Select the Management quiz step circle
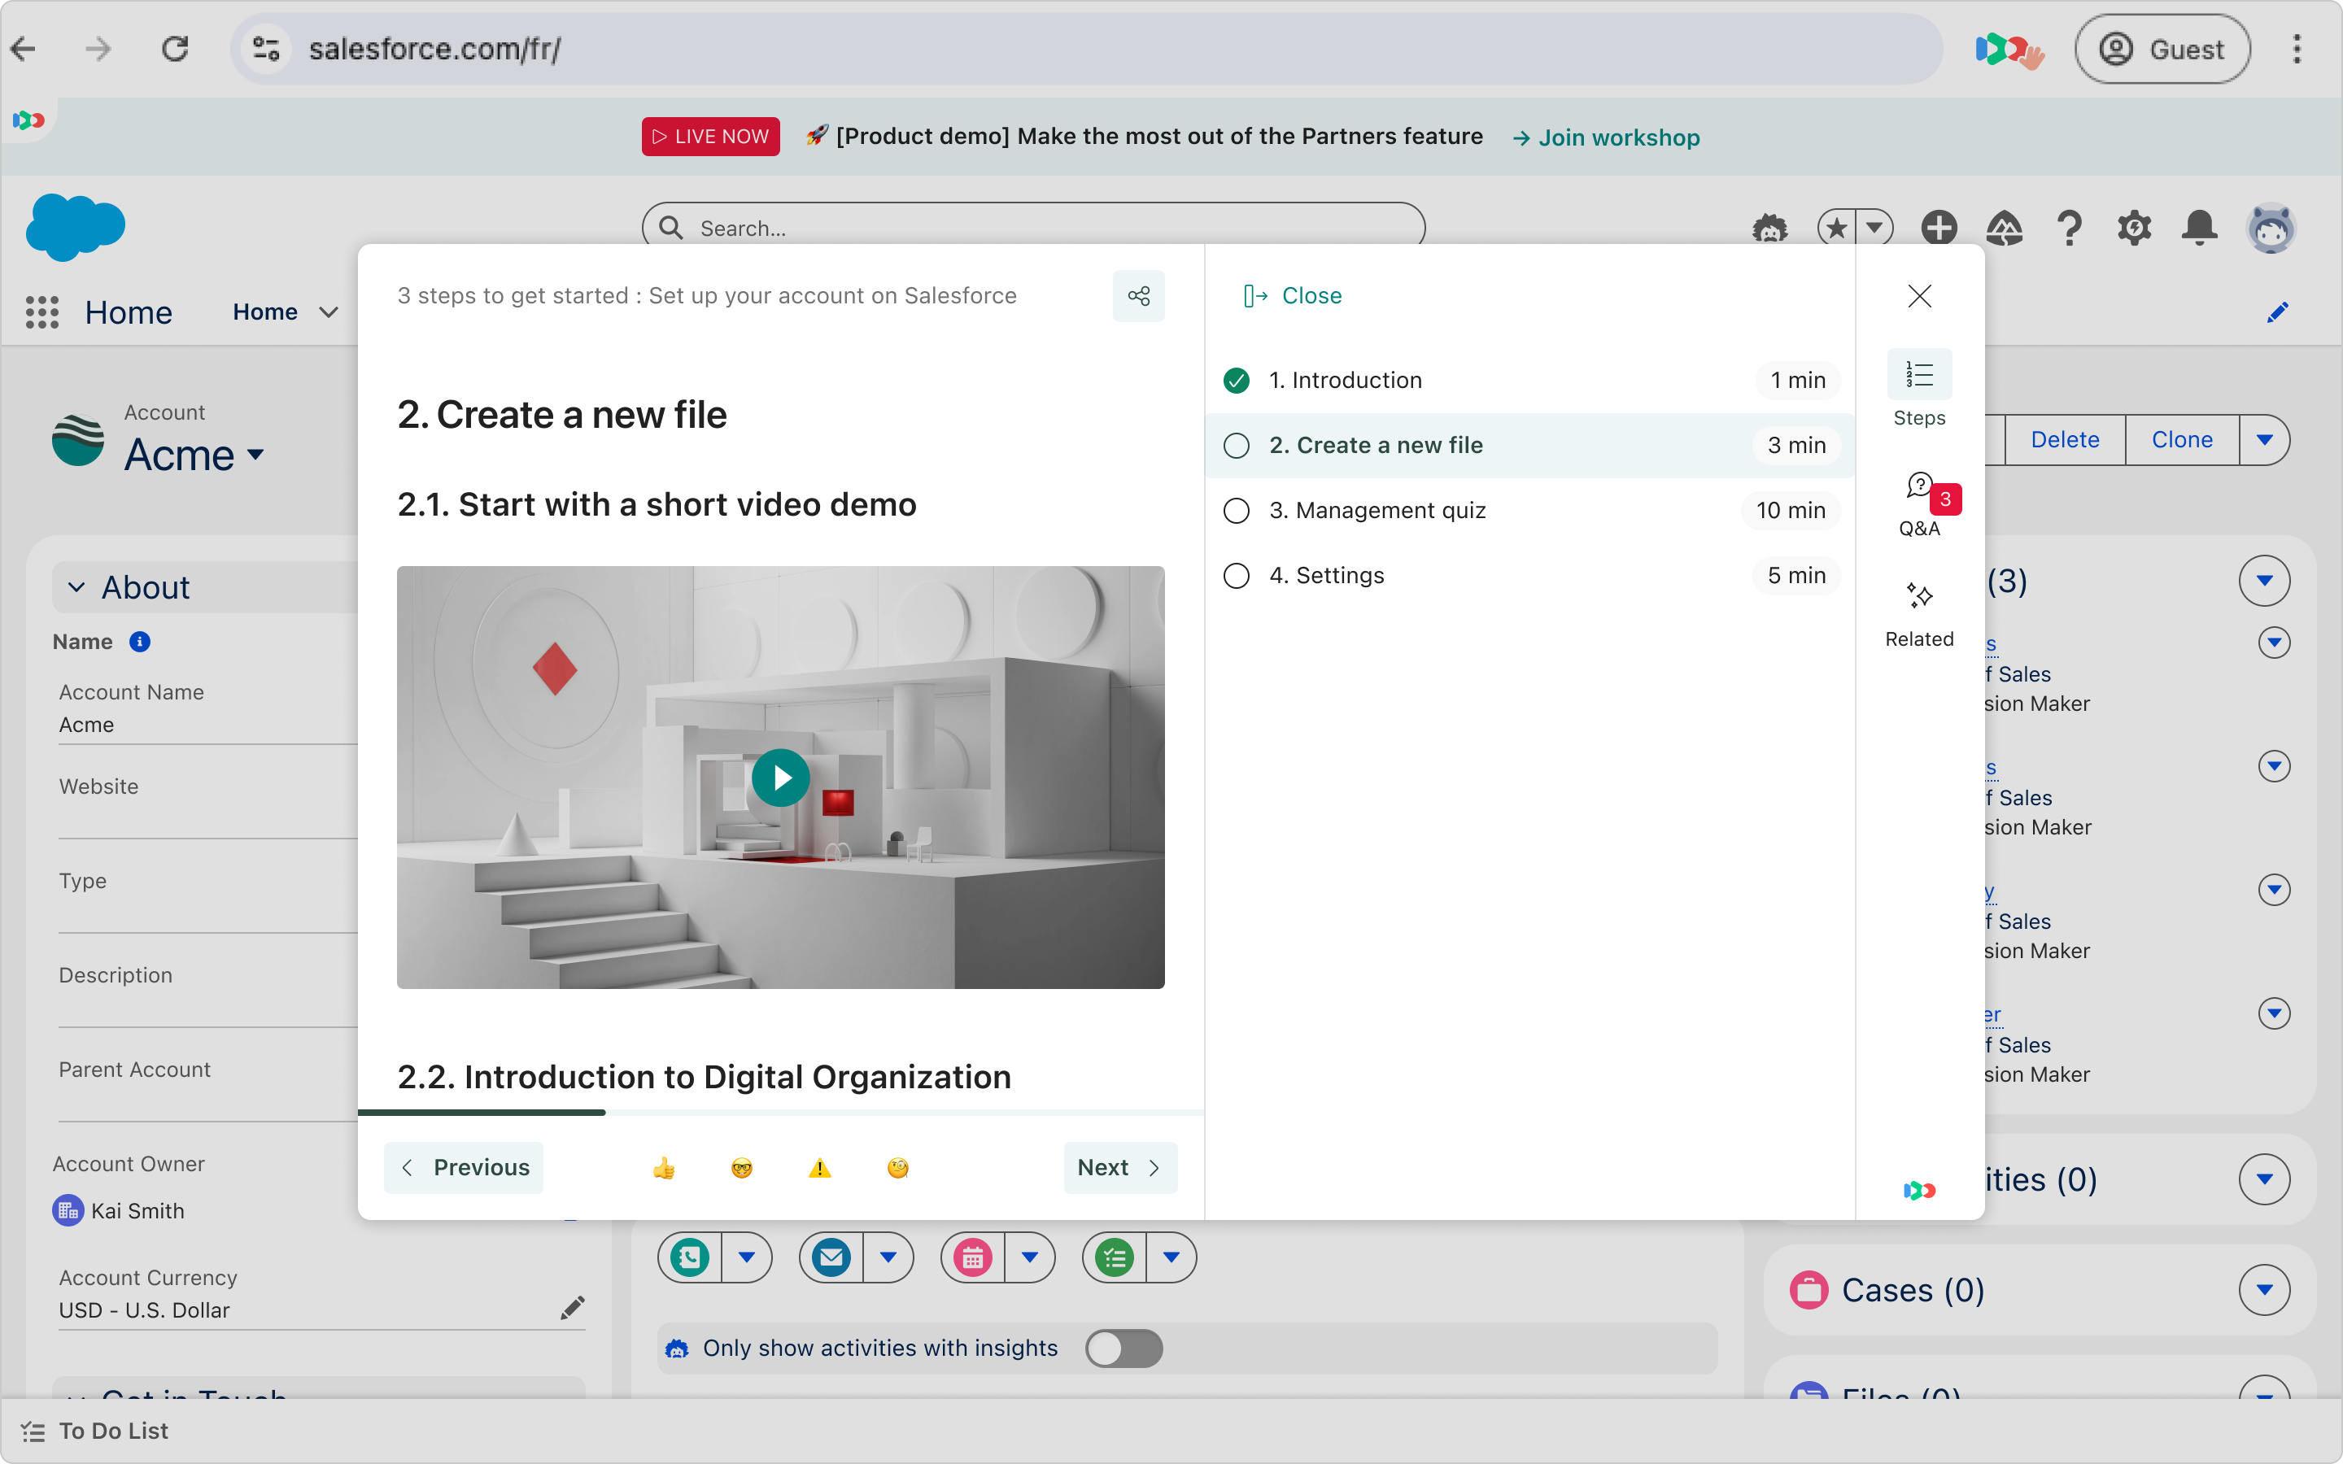Screen dimensions: 2343x1464 (1237, 510)
